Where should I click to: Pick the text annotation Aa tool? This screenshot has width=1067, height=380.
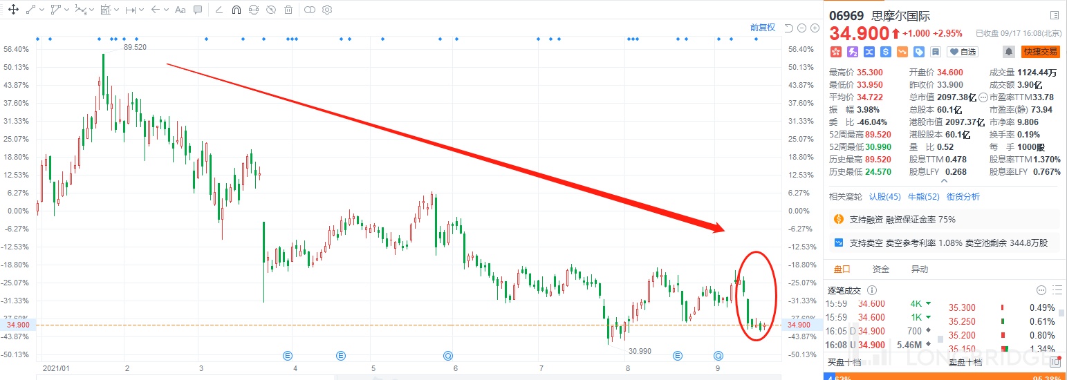[180, 10]
